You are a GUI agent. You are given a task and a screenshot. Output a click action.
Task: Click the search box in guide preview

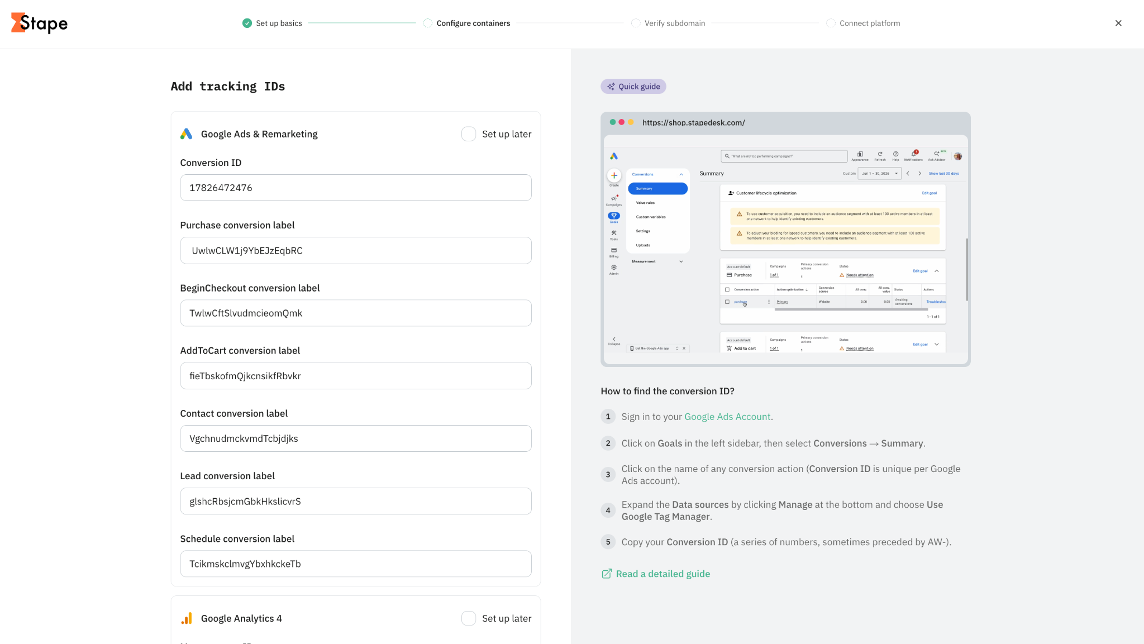784,156
